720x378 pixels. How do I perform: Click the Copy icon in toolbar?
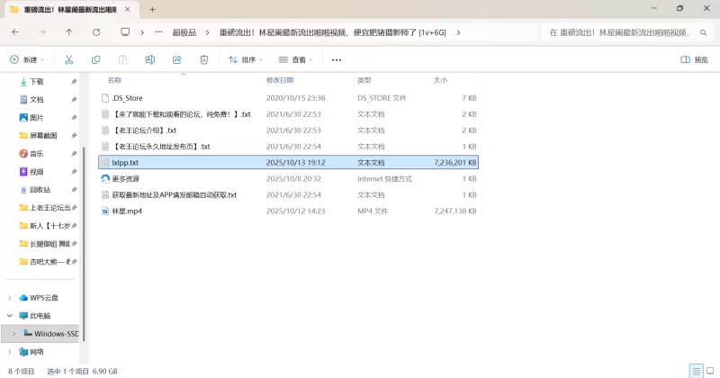click(95, 59)
